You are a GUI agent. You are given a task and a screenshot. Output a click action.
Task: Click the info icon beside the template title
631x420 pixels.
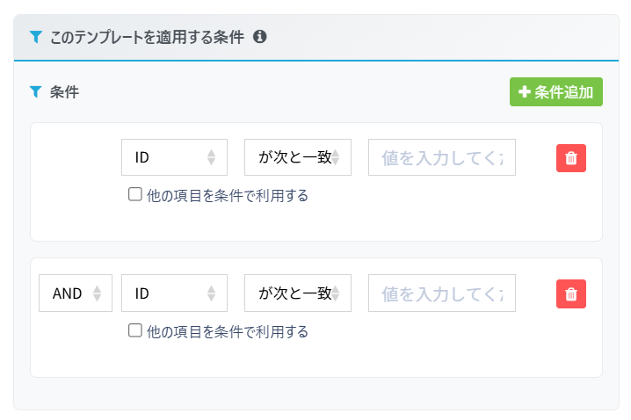coord(259,37)
